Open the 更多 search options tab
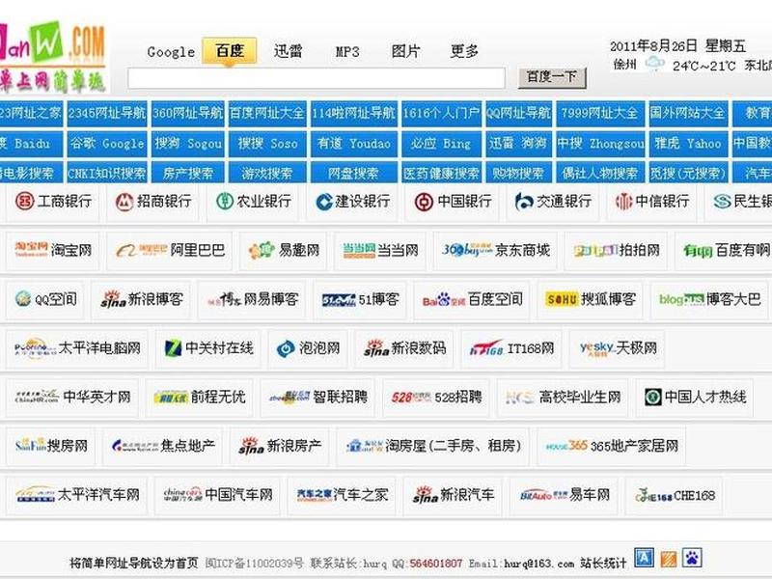The width and height of the screenshot is (772, 579). (464, 51)
